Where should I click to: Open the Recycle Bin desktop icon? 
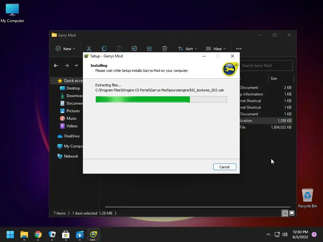click(307, 198)
